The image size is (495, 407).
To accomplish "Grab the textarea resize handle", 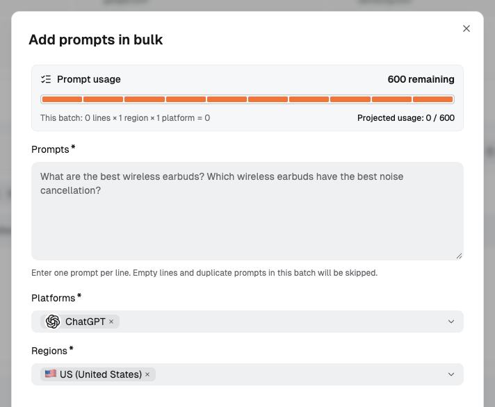I will click(460, 256).
